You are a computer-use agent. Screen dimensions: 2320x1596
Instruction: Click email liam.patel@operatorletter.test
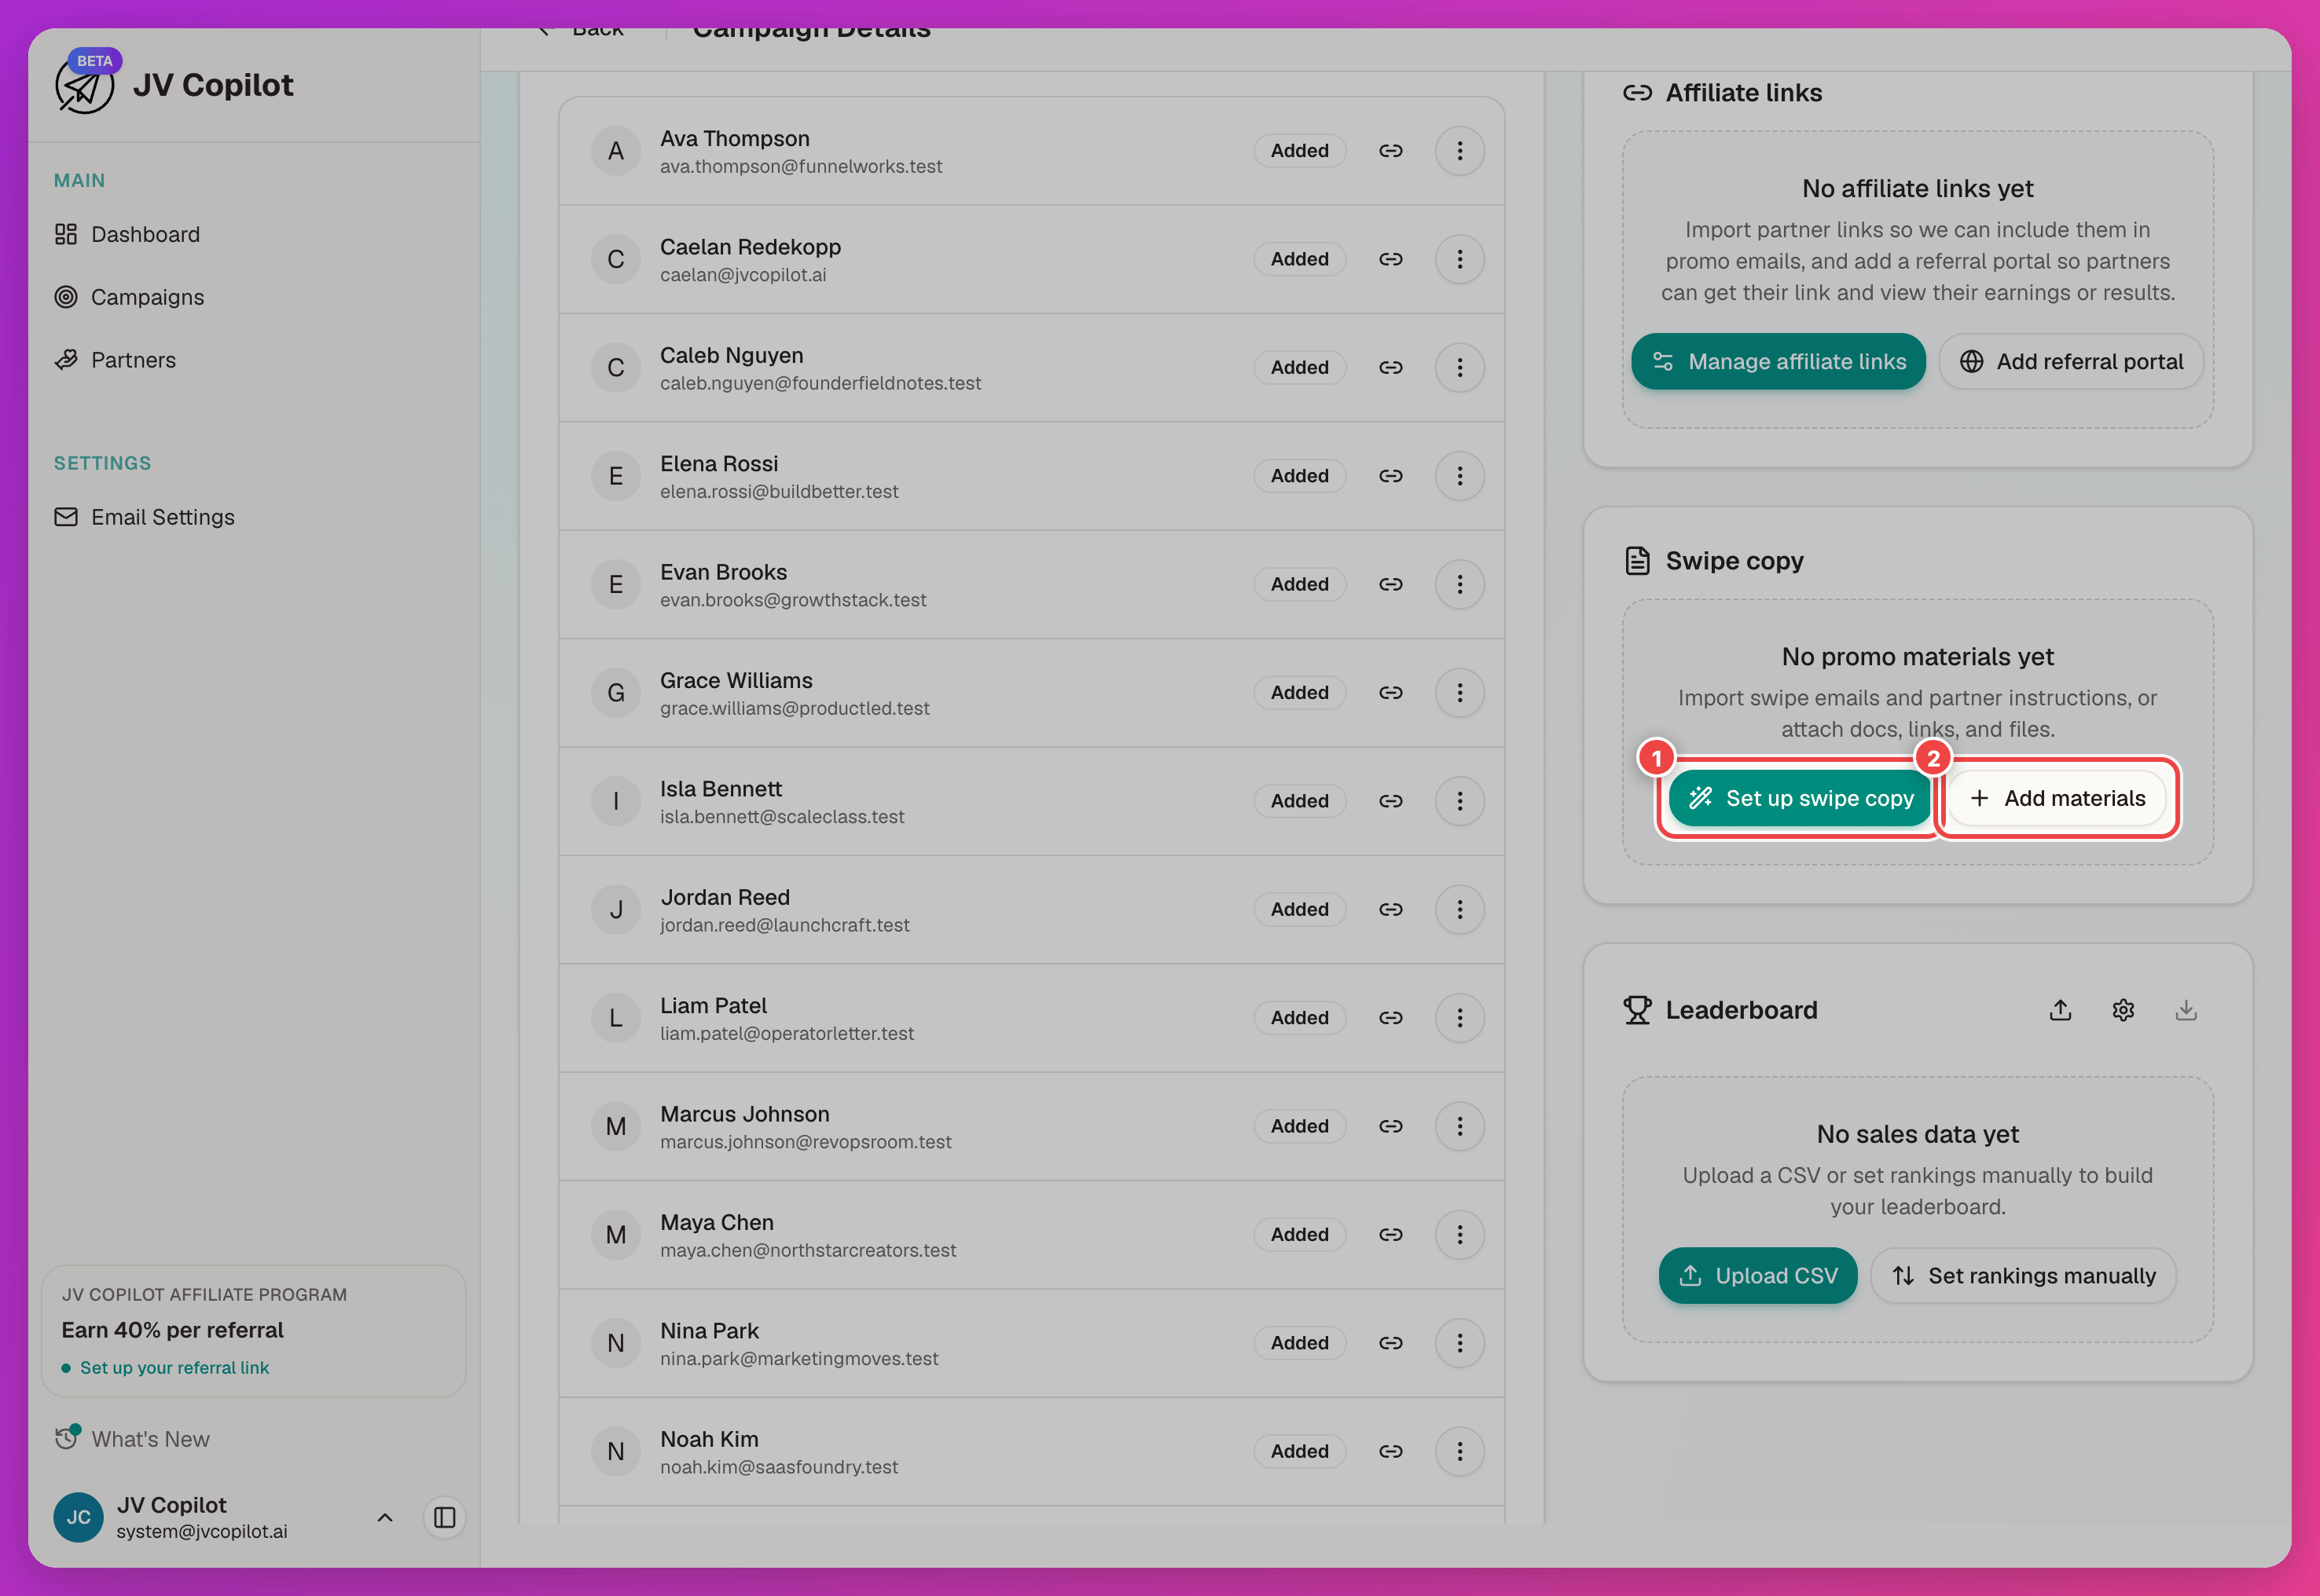tap(787, 1034)
